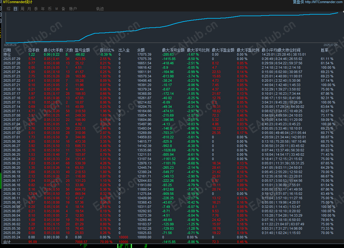Click total profit value 7008.57
The image size is (344, 248).
coord(81,242)
